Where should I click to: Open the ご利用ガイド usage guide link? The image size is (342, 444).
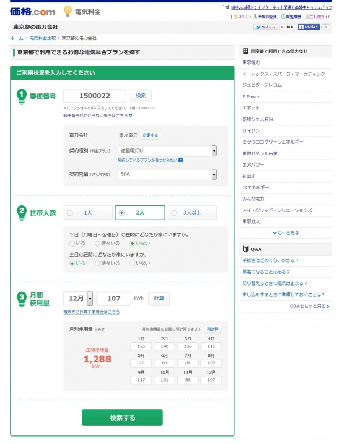pos(318,17)
